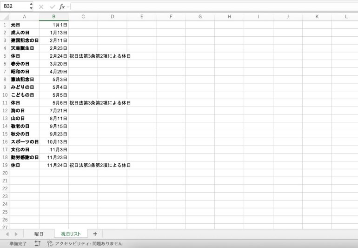Select column E header
The image size is (358, 248).
pyautogui.click(x=141, y=17)
